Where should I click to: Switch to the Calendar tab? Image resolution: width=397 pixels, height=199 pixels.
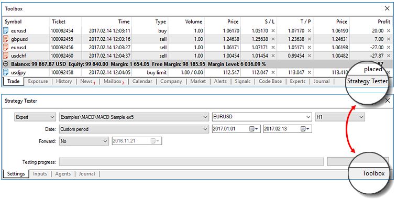click(142, 81)
